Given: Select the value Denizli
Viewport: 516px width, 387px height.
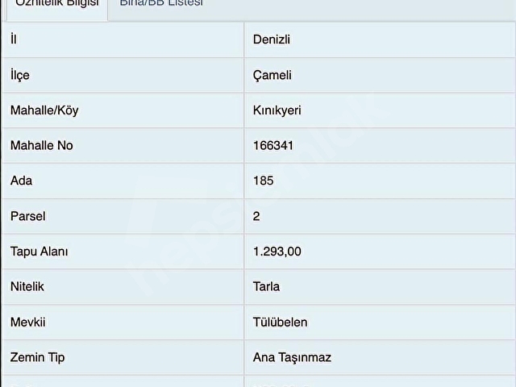Looking at the screenshot, I should [x=272, y=40].
